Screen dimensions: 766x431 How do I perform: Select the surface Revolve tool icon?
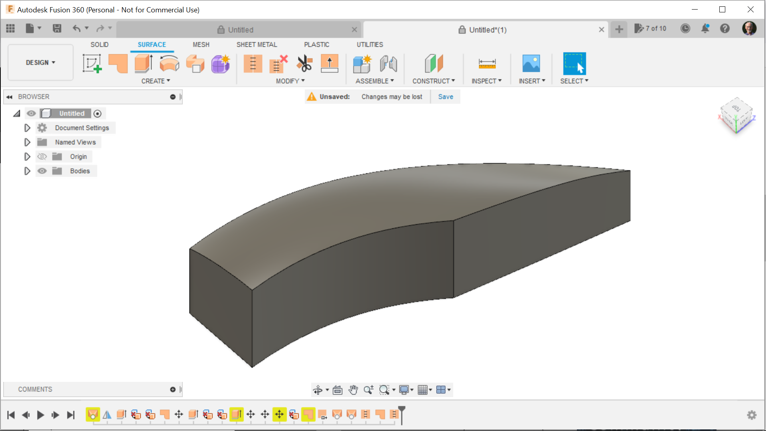point(169,63)
